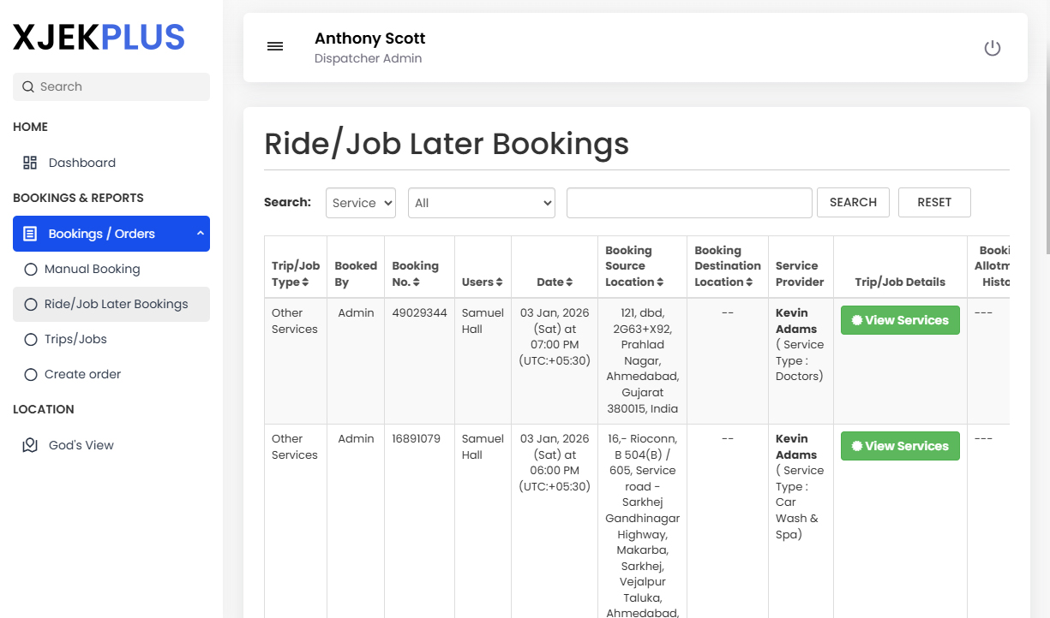Viewport: 1050px width, 618px height.
Task: Open the All filter dropdown
Action: pyautogui.click(x=481, y=203)
